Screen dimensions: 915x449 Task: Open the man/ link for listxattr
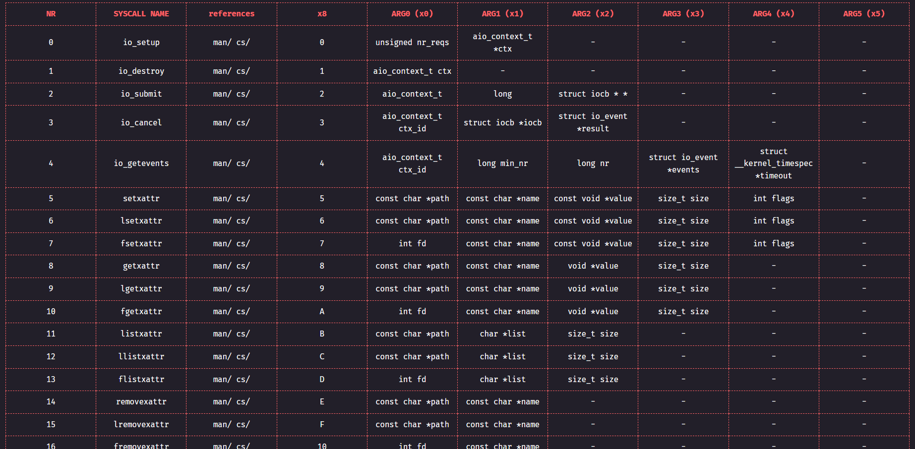coord(222,334)
